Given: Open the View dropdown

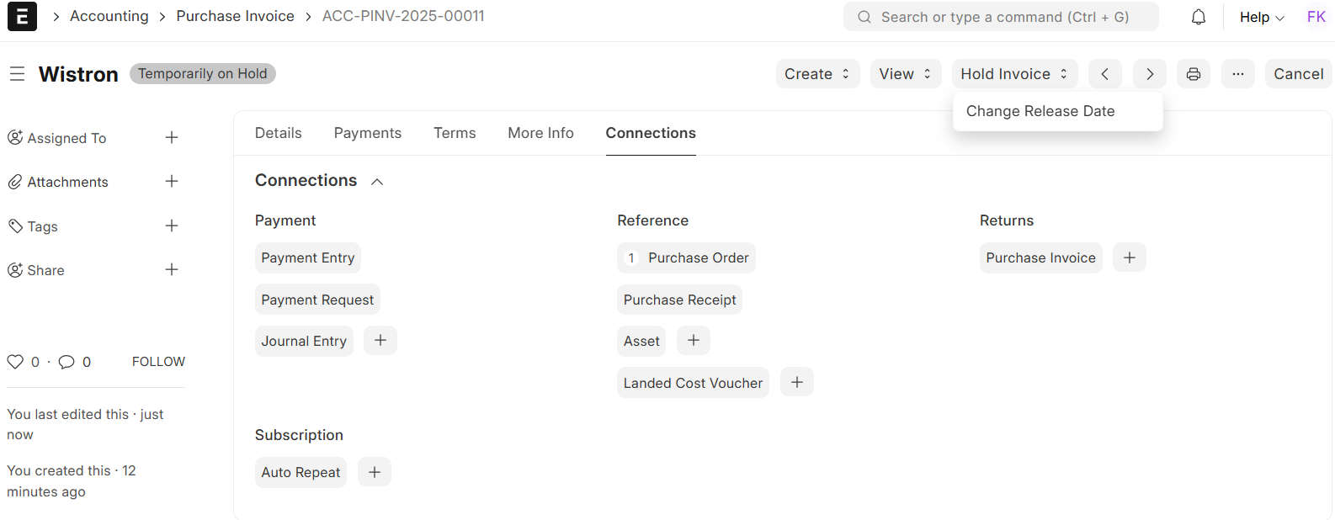Looking at the screenshot, I should [x=905, y=74].
